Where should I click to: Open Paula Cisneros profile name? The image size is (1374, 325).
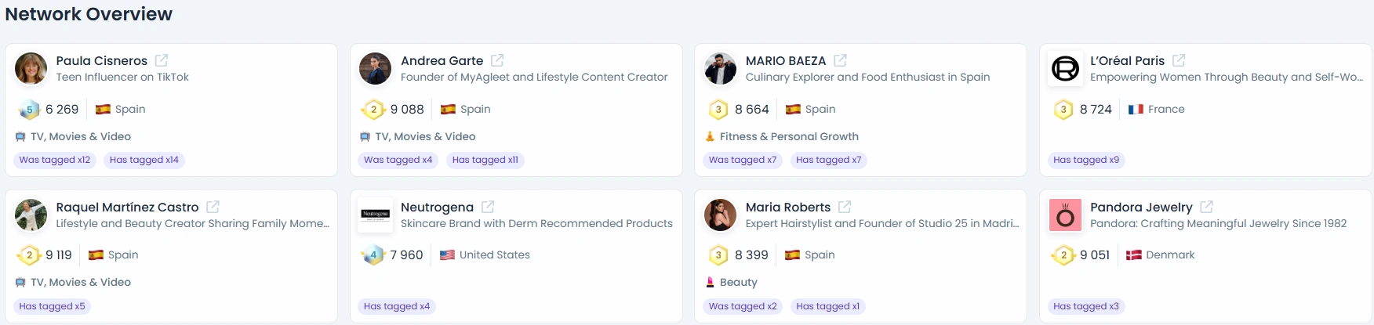point(102,61)
